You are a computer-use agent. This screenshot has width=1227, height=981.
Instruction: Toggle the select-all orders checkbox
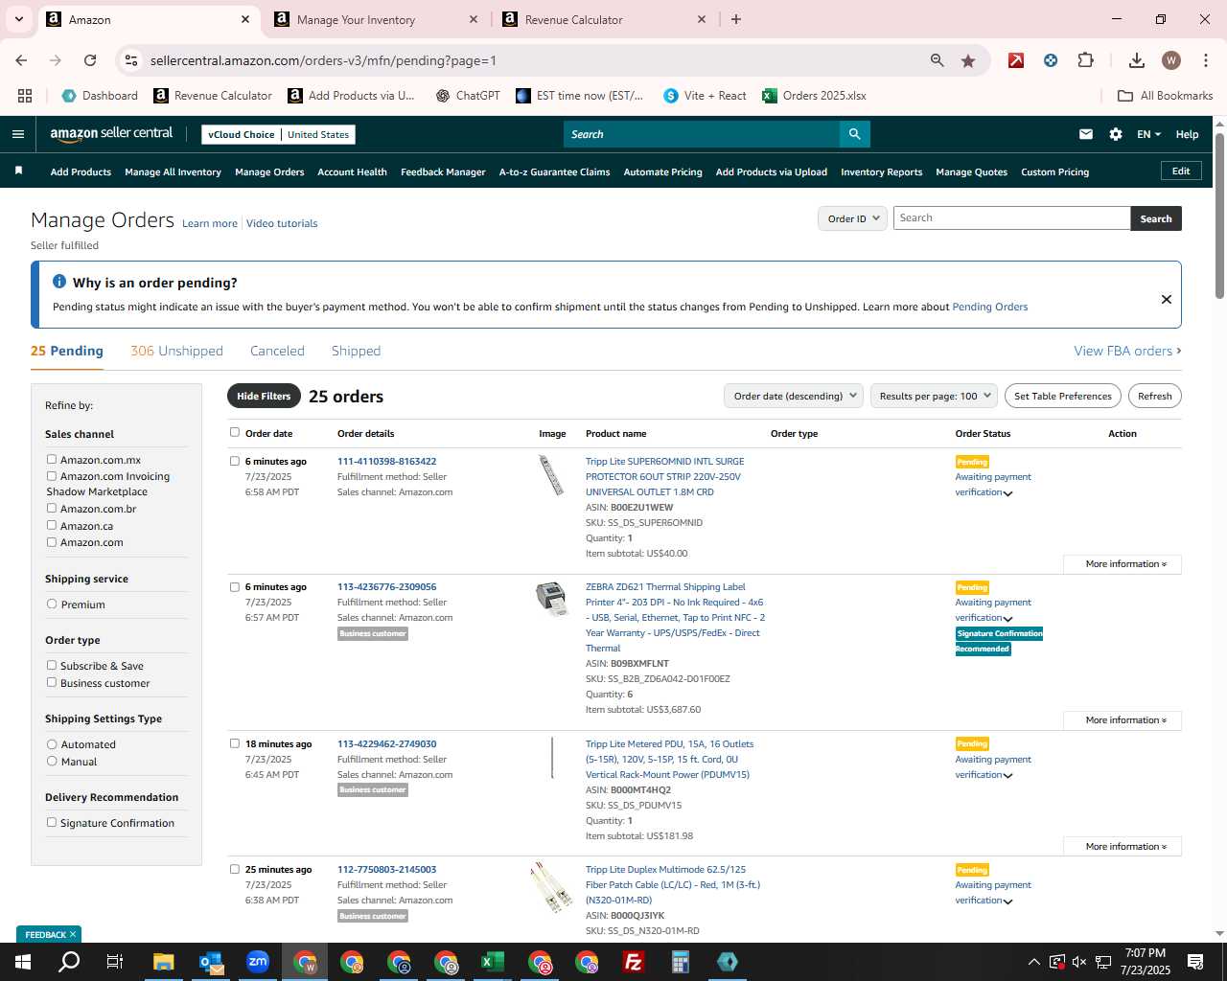point(235,432)
